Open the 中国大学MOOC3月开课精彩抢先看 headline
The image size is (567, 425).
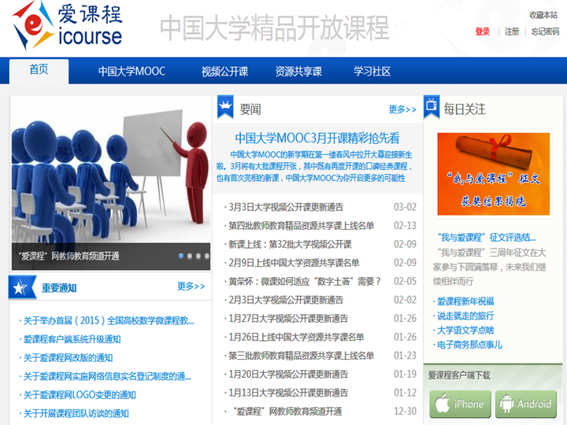[317, 137]
